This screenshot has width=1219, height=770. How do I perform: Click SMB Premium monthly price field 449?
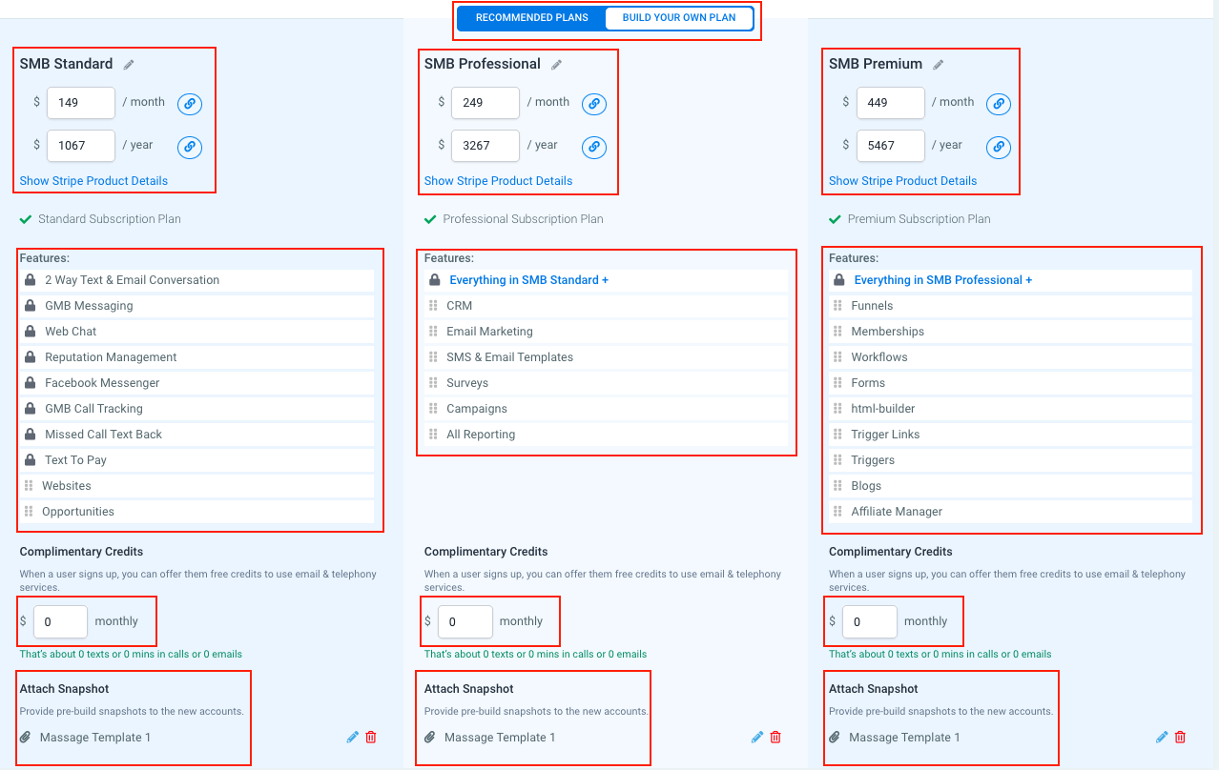click(x=890, y=103)
